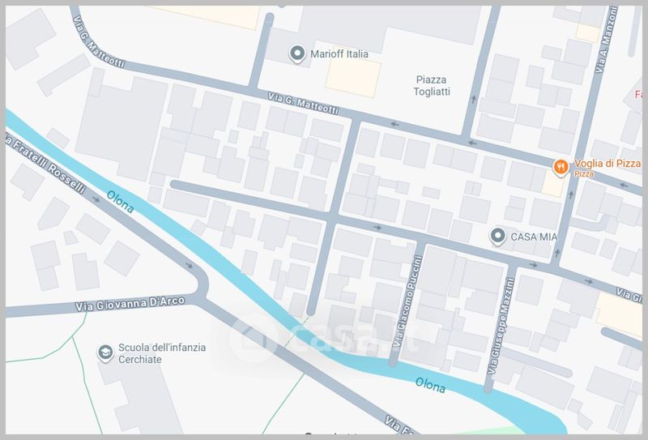This screenshot has height=440, width=648.
Task: Click the Voglia di Pizza restaurant marker
Action: coord(561,168)
